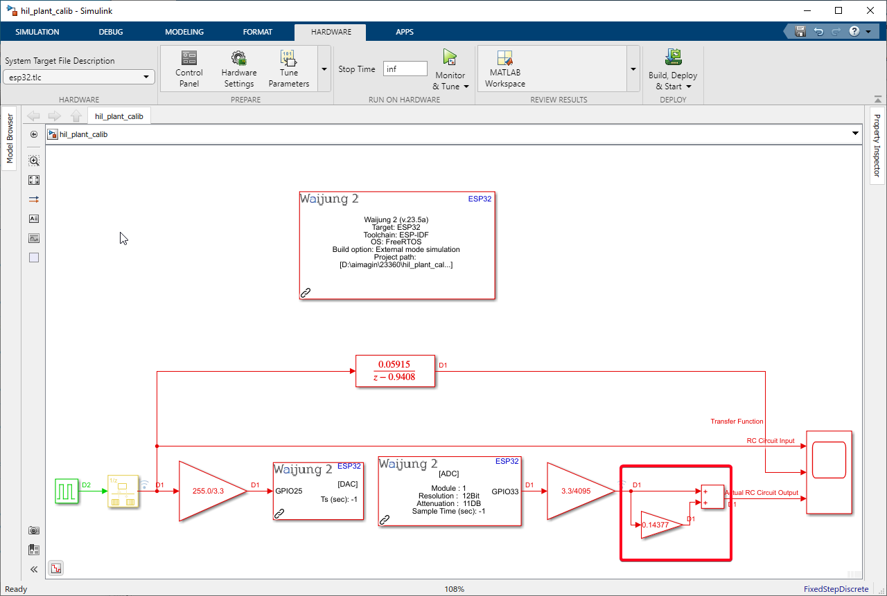Add an annotation using the text icon

tap(34, 219)
